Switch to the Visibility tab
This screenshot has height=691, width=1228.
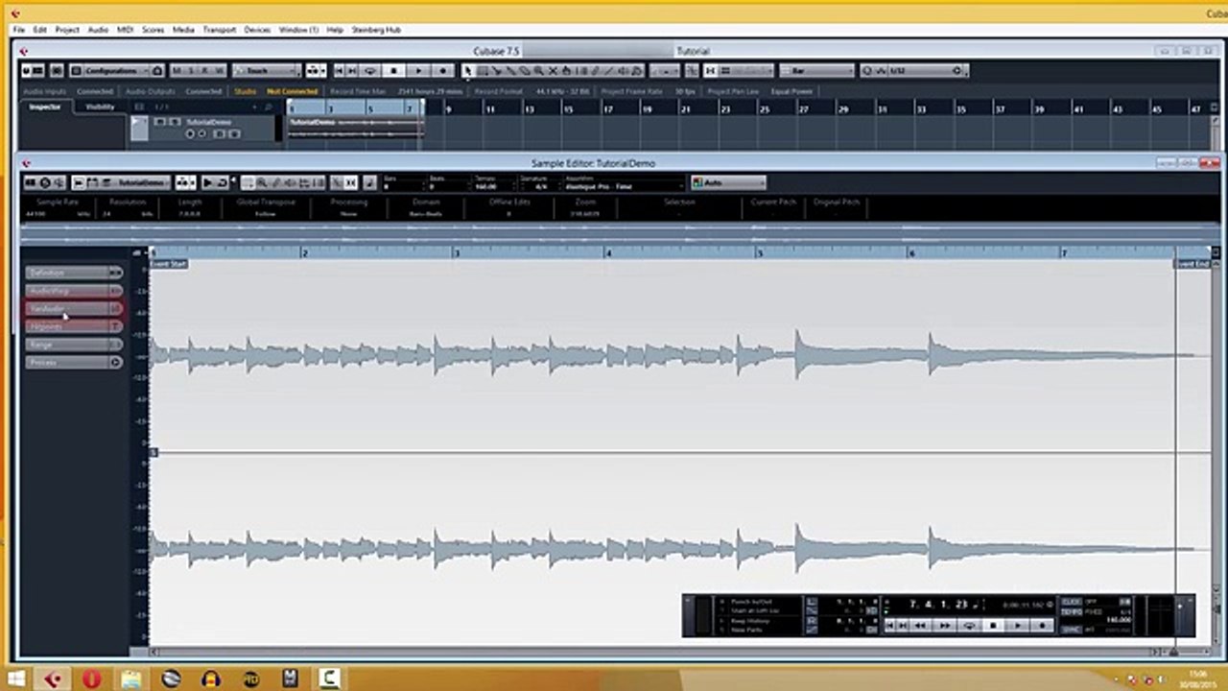point(100,107)
